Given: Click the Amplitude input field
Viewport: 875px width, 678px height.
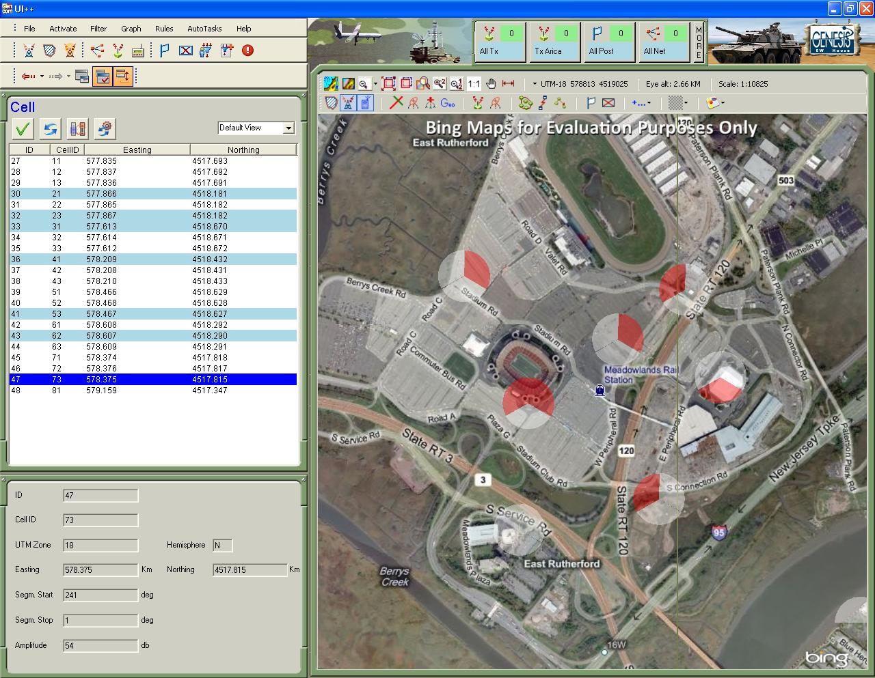Looking at the screenshot, I should pos(100,645).
